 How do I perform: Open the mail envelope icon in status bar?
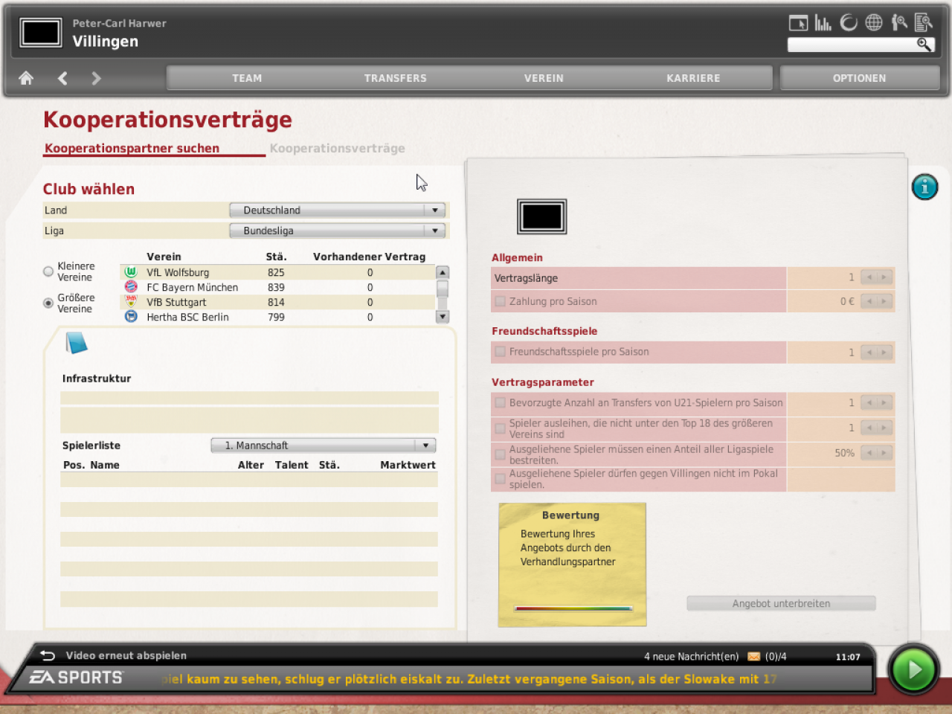tap(753, 657)
